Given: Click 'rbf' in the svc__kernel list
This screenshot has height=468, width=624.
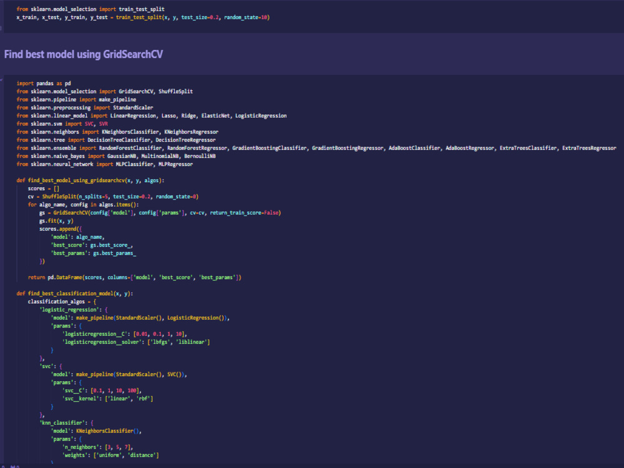Looking at the screenshot, I should point(143,399).
